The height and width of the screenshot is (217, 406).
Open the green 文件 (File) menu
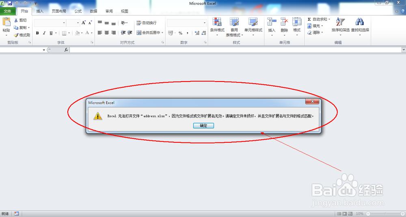[x=8, y=11]
